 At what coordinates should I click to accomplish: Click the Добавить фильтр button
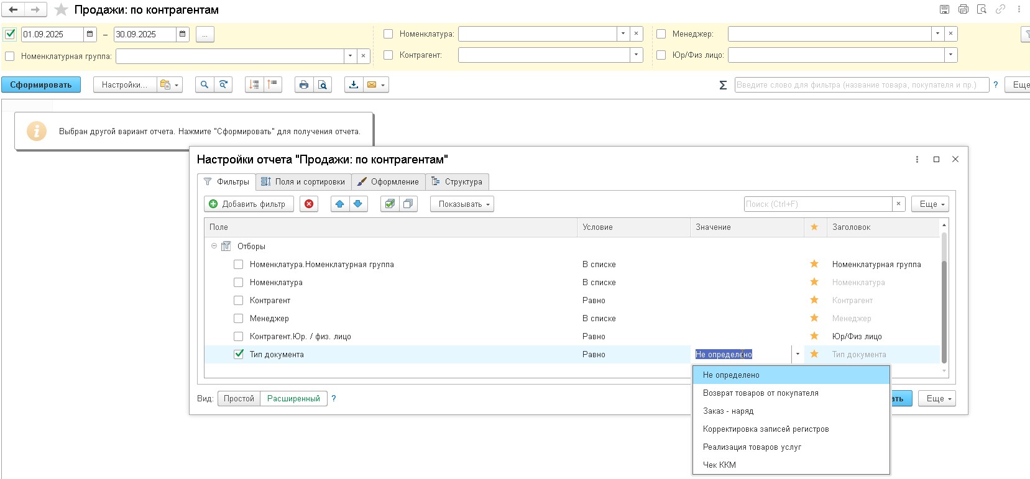pyautogui.click(x=248, y=204)
